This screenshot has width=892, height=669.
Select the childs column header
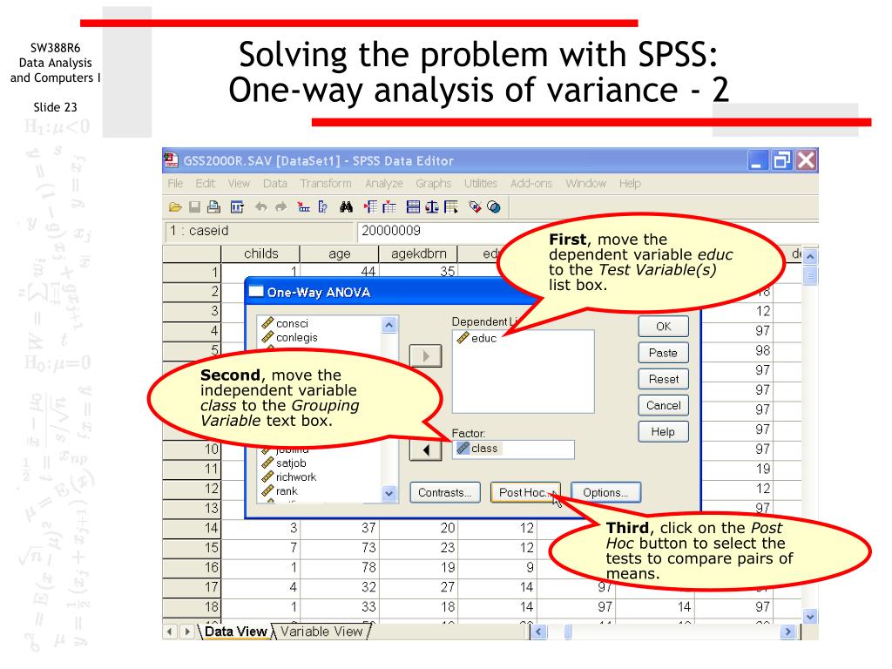pyautogui.click(x=260, y=253)
